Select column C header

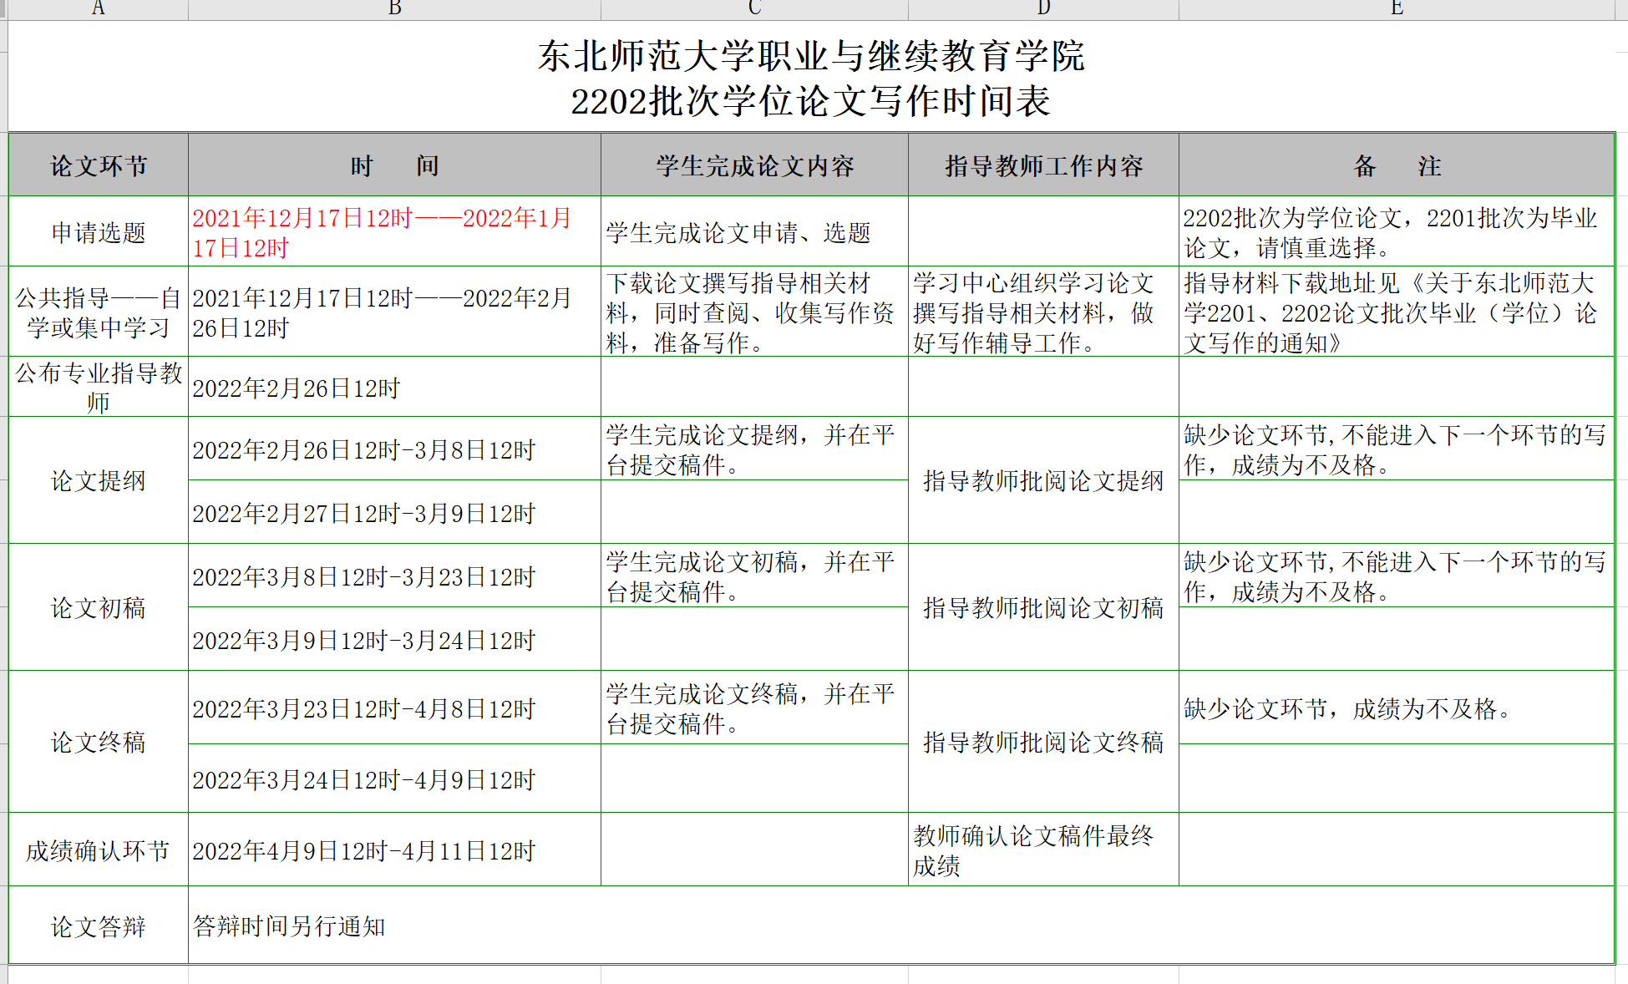(754, 9)
